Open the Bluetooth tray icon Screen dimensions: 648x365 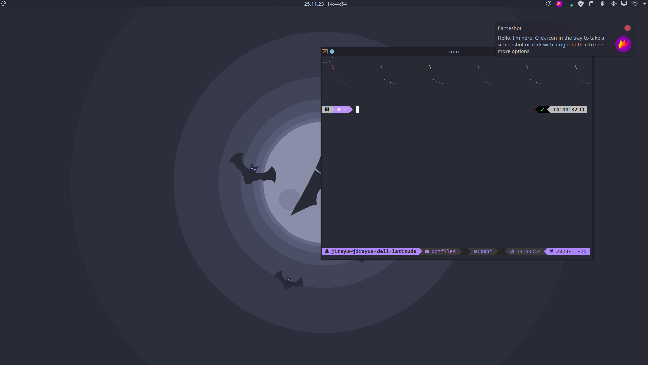[613, 4]
